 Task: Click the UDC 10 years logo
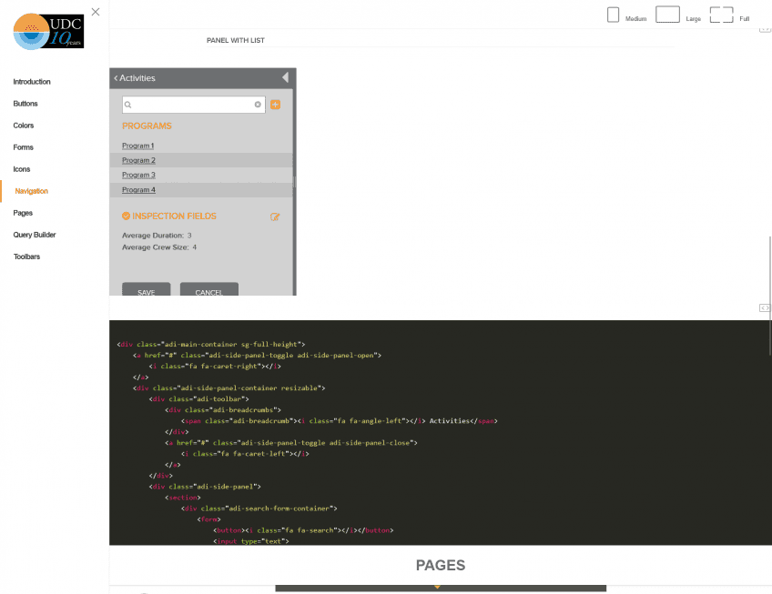pos(48,31)
